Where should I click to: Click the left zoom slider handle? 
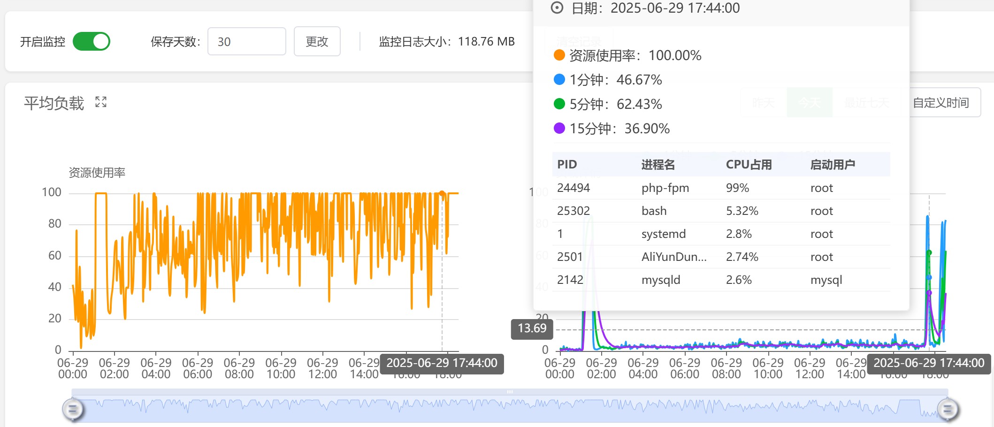click(73, 410)
